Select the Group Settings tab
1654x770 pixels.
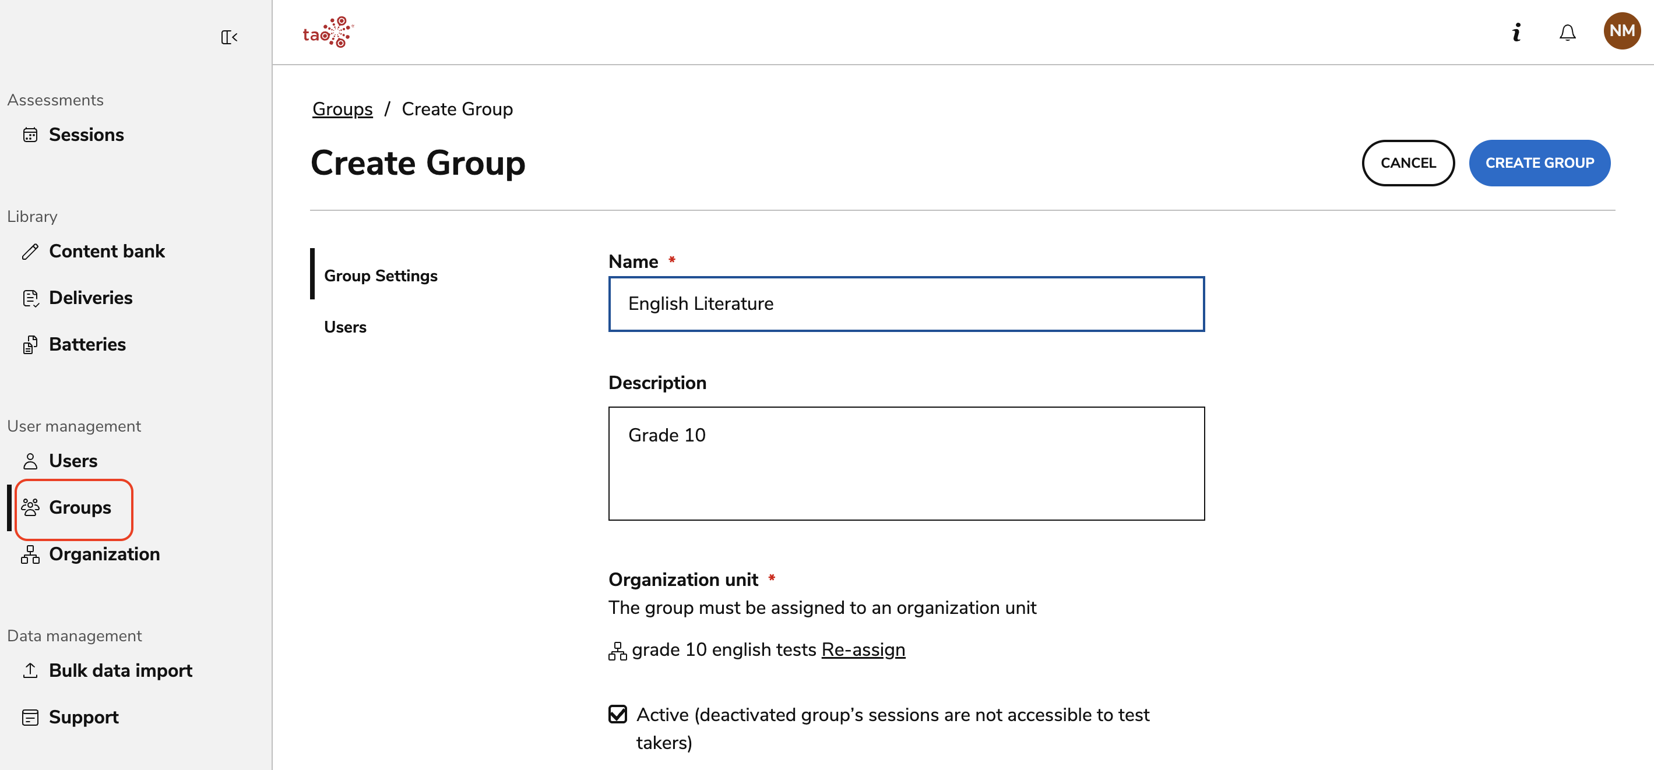[x=381, y=275]
